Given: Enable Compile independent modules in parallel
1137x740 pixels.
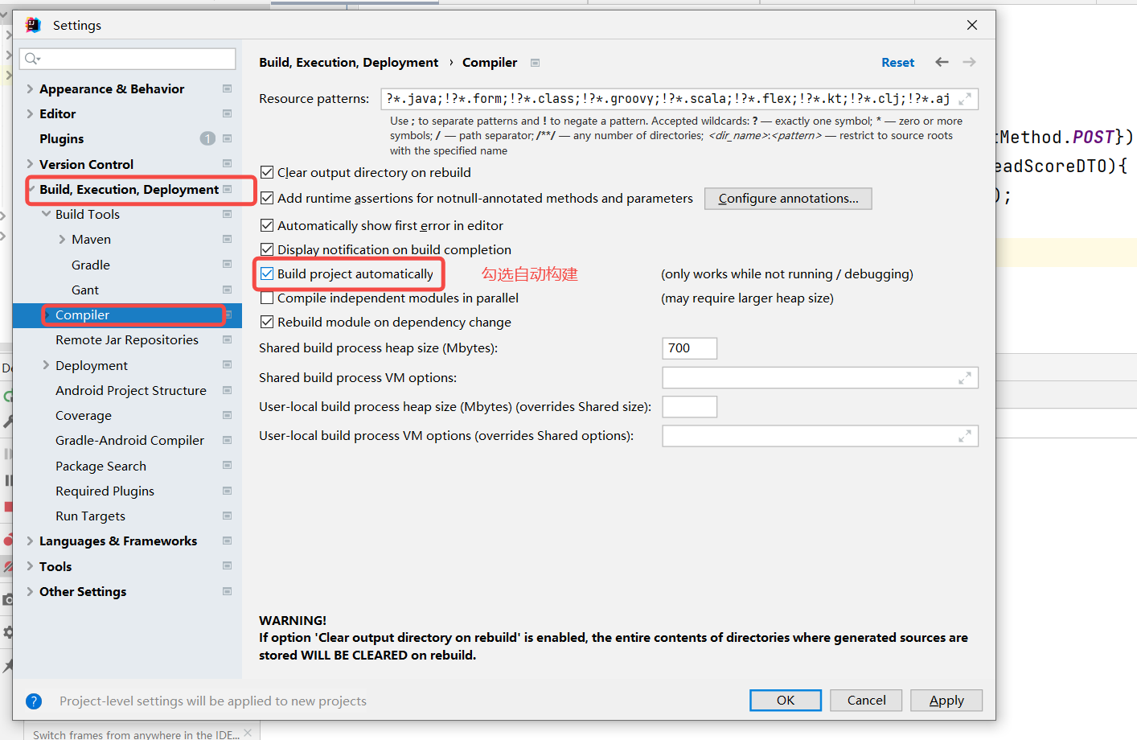Looking at the screenshot, I should (267, 298).
